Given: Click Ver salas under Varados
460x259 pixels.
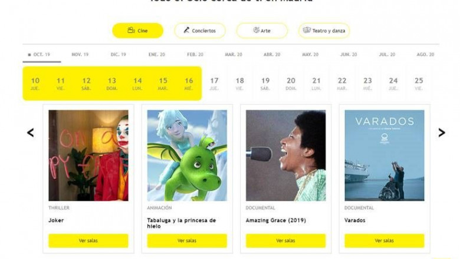Looking at the screenshot, I should click(x=385, y=241).
